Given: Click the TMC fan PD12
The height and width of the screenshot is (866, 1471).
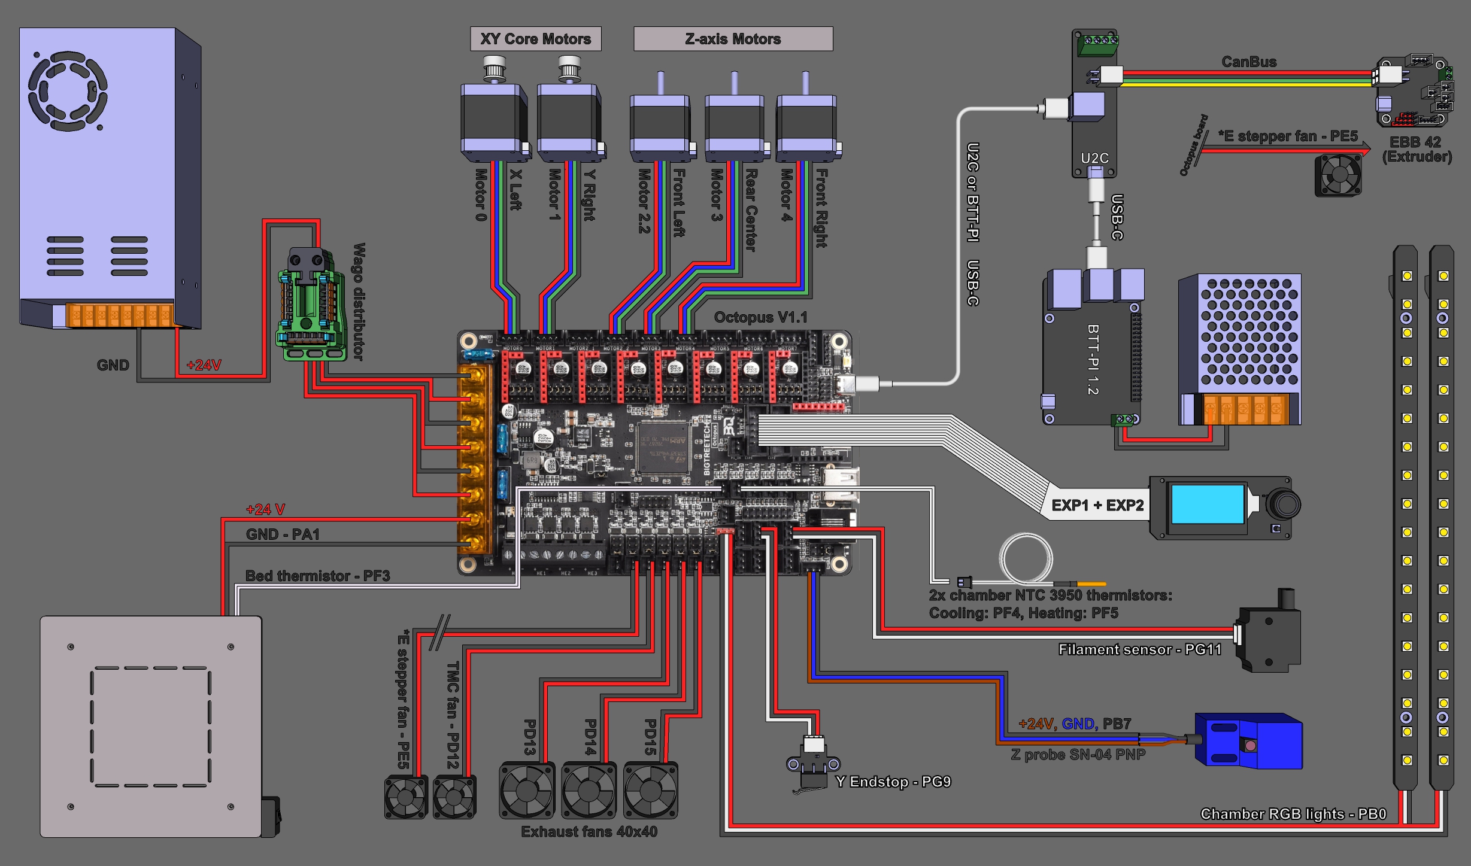Looking at the screenshot, I should 454,797.
